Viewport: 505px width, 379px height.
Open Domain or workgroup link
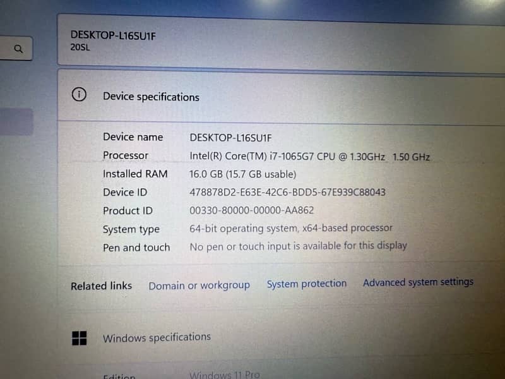pos(199,286)
